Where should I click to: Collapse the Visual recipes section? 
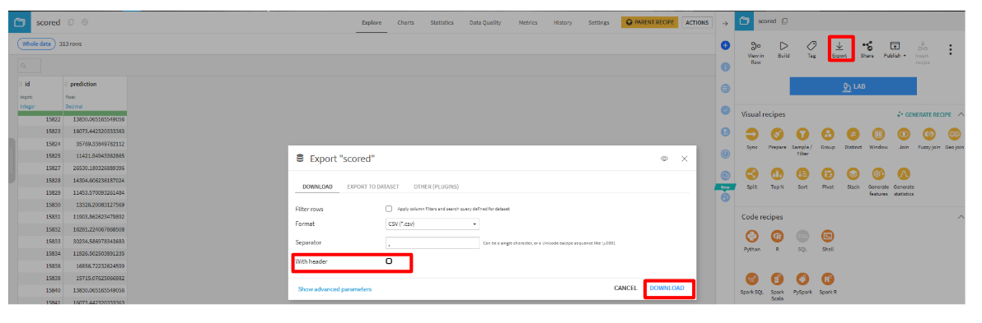(x=961, y=114)
